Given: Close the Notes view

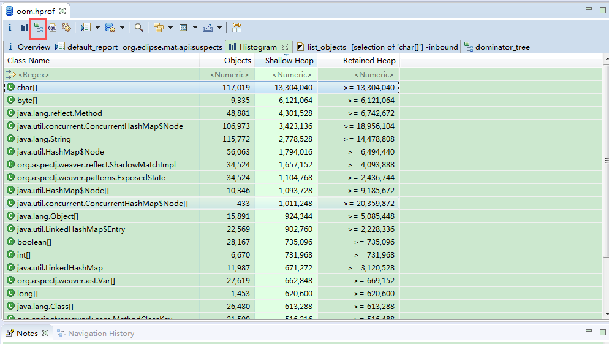Looking at the screenshot, I should pyautogui.click(x=45, y=333).
